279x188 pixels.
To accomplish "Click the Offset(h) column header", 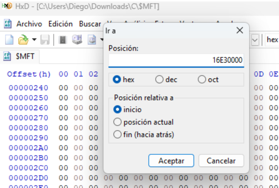I will click(29, 74).
